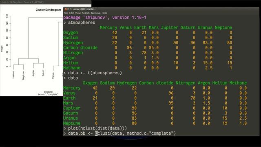Click the Earth row label in transposed table
The width and height of the screenshot is (261, 147).
pos(69,98)
